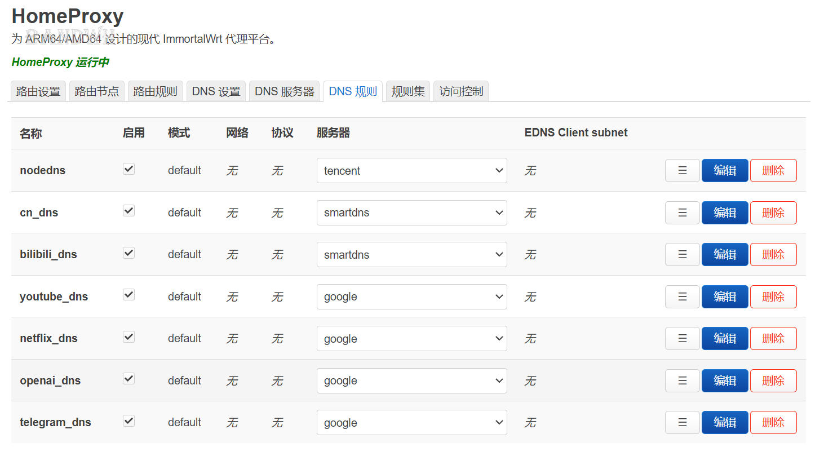
Task: Click the reorder handle icon for youtube_dns
Action: 682,296
